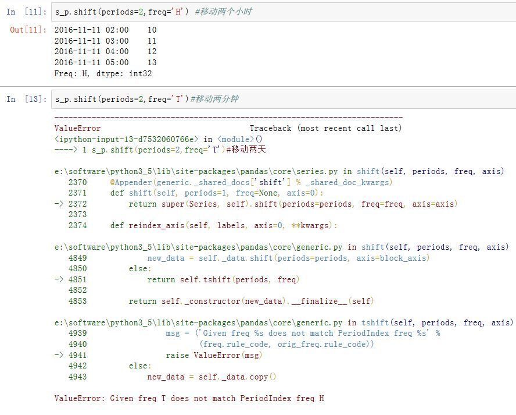Image resolution: width=516 pixels, height=415 pixels.
Task: Click the red "ValueError" heading atop traceback
Action: (77, 128)
